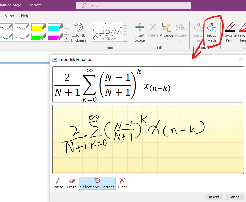
Task: Pick the yellow highlighter swatch
Action: (x=38, y=27)
